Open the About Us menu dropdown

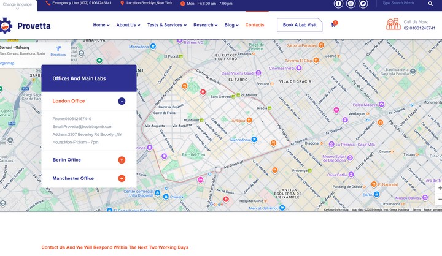(128, 25)
